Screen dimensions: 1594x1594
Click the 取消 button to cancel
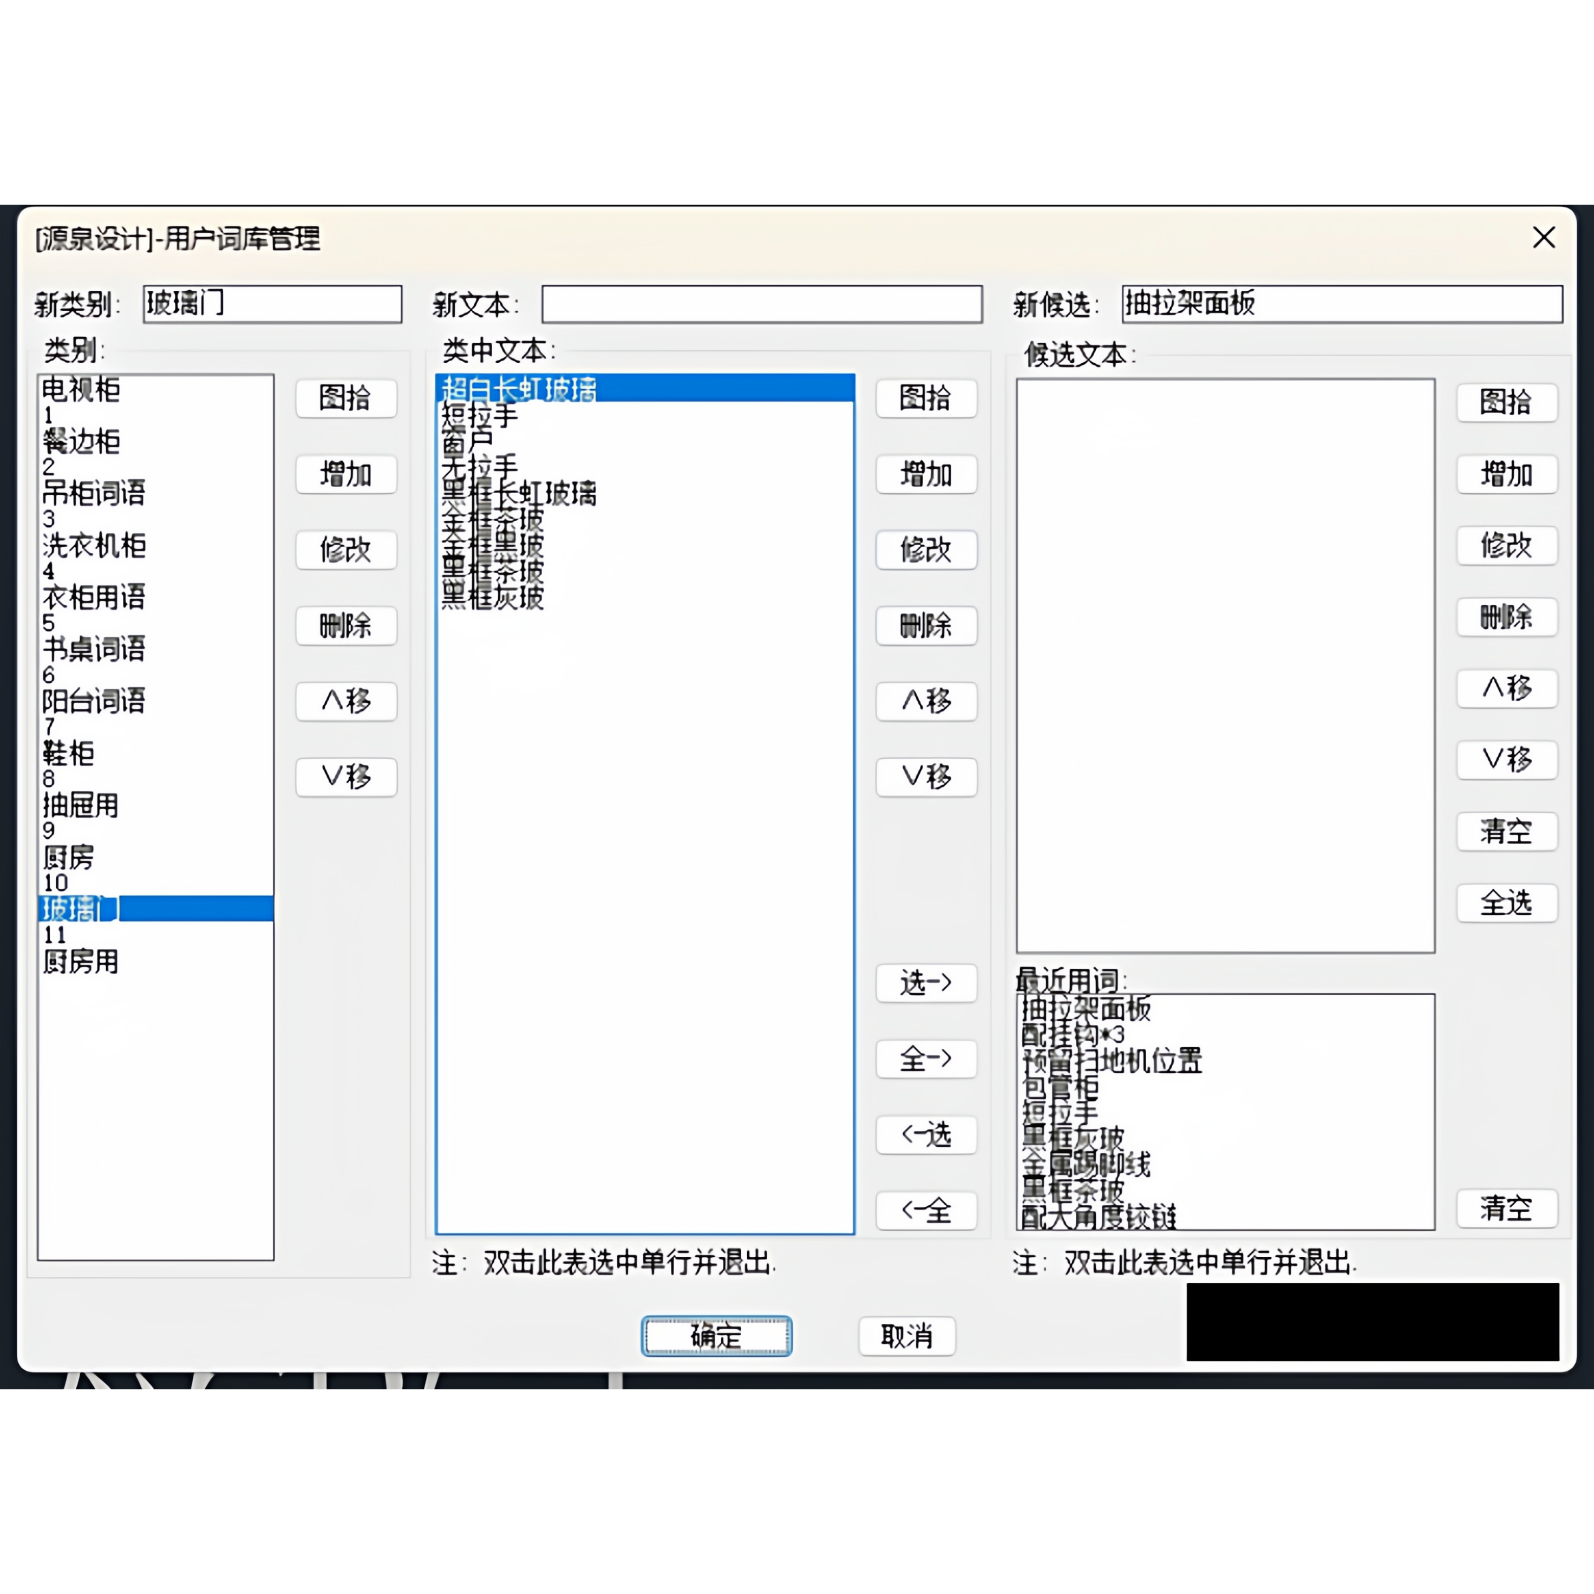click(907, 1335)
